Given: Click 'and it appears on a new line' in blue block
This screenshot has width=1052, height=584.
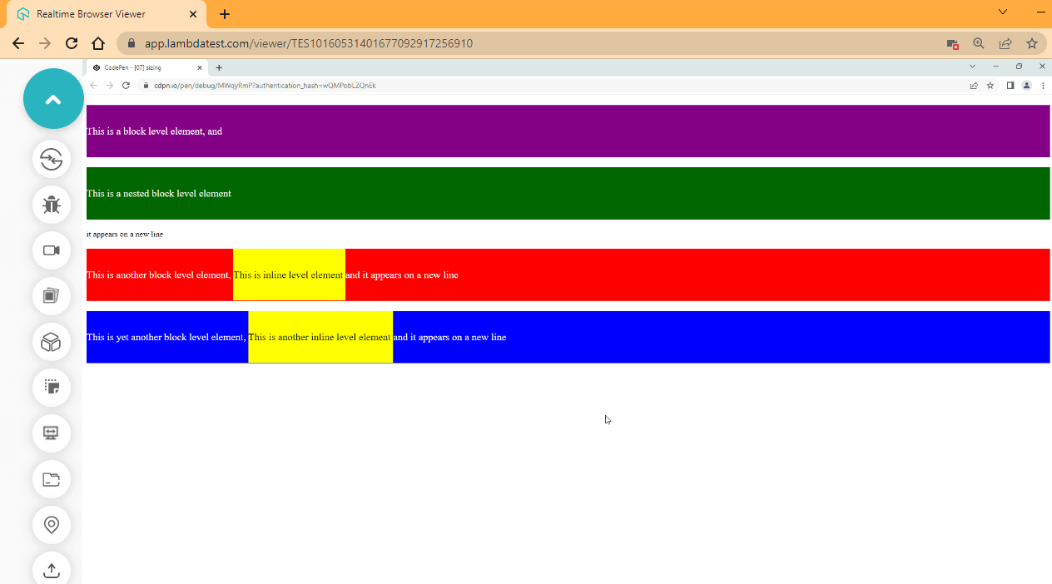Looking at the screenshot, I should tap(449, 338).
